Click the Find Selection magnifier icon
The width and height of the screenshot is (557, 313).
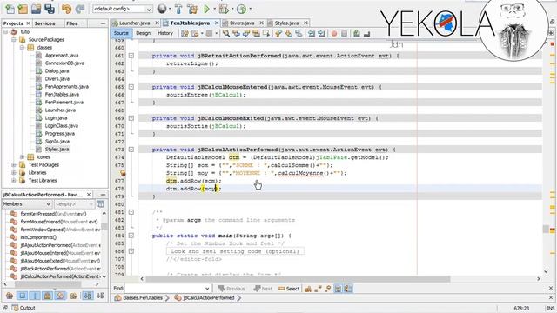226,33
